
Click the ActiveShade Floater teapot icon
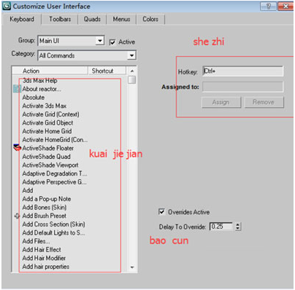tap(17, 147)
